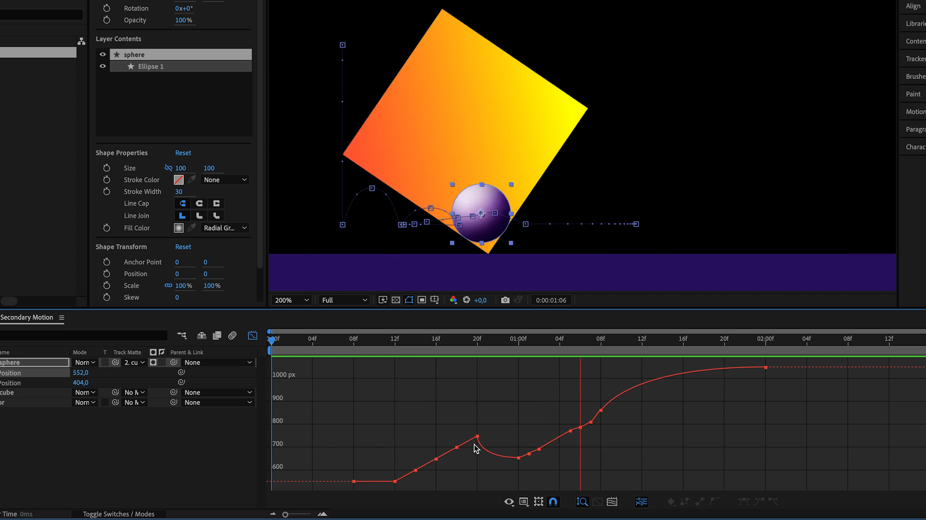Open the Paint panel on the right
The image size is (926, 520).
(913, 94)
